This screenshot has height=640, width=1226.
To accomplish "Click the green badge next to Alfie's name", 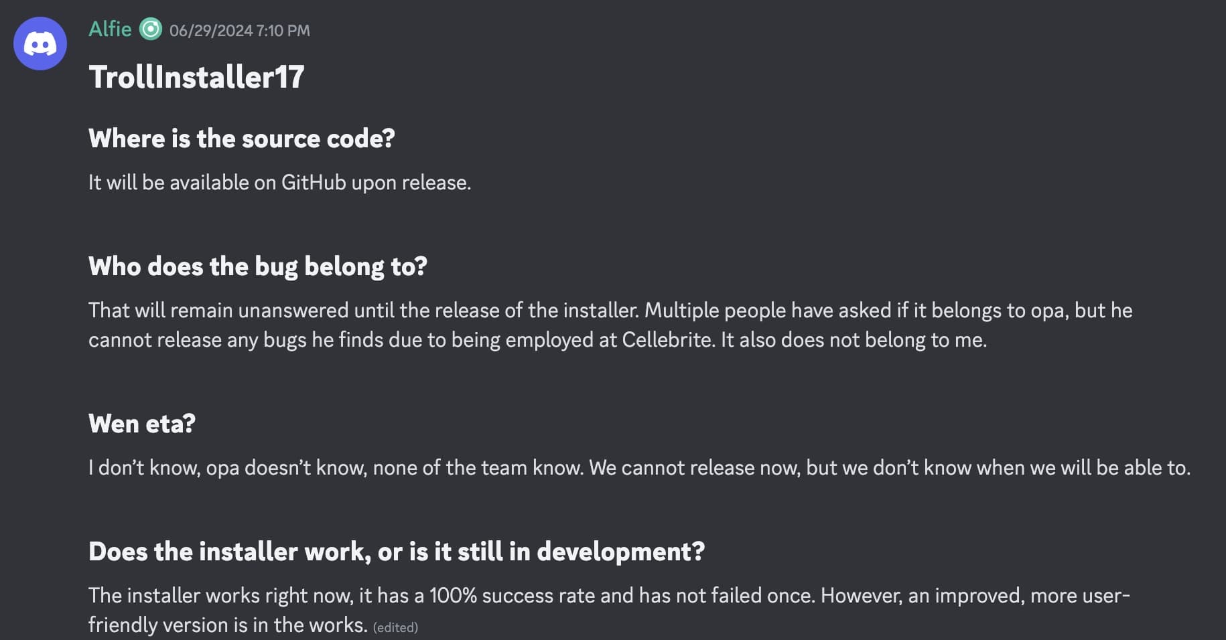I will (x=151, y=29).
